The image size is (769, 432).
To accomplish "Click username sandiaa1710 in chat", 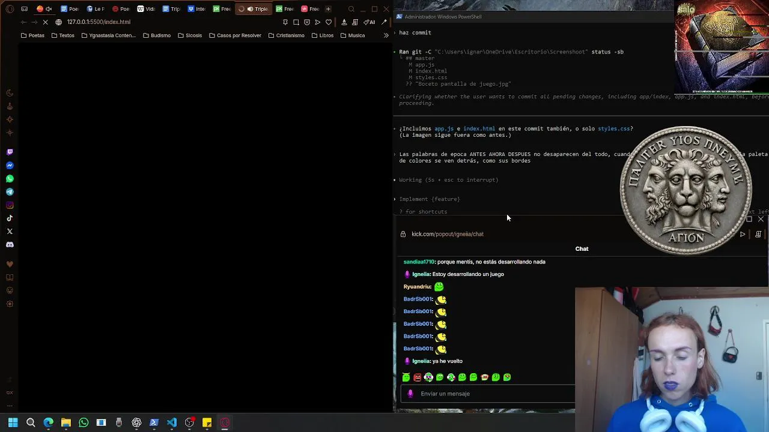I will (419, 262).
